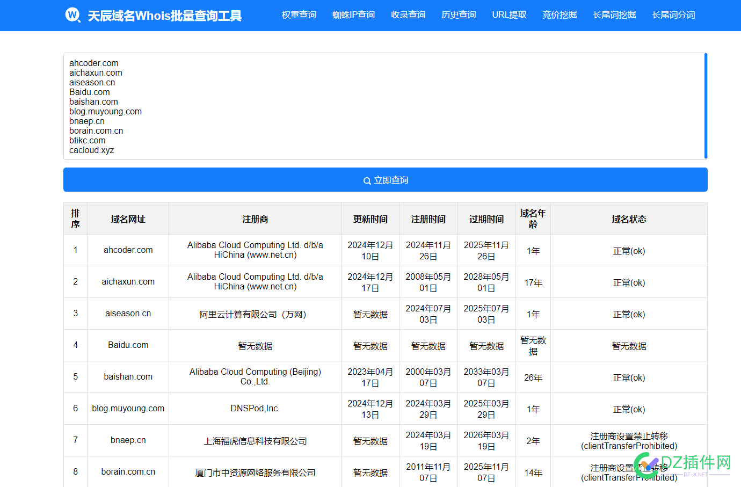
Task: Click the site title 天辰域名Whois批量查询工具
Action: tap(165, 16)
